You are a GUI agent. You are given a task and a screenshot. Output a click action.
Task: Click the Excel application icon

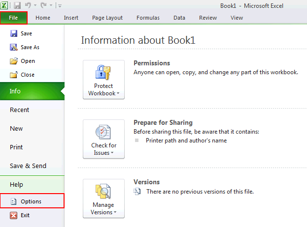pos(5,5)
